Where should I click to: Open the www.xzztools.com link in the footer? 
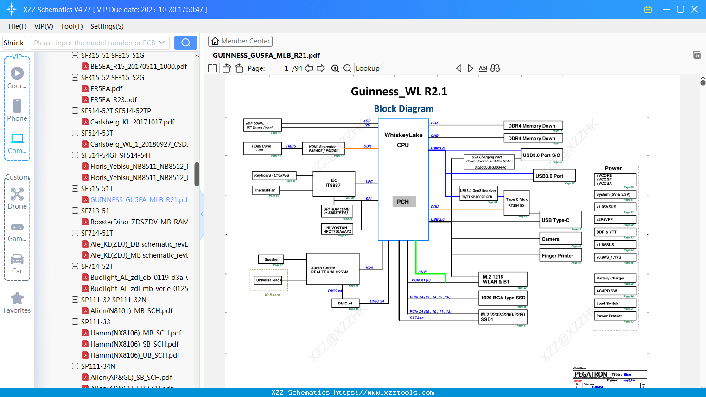pos(384,392)
